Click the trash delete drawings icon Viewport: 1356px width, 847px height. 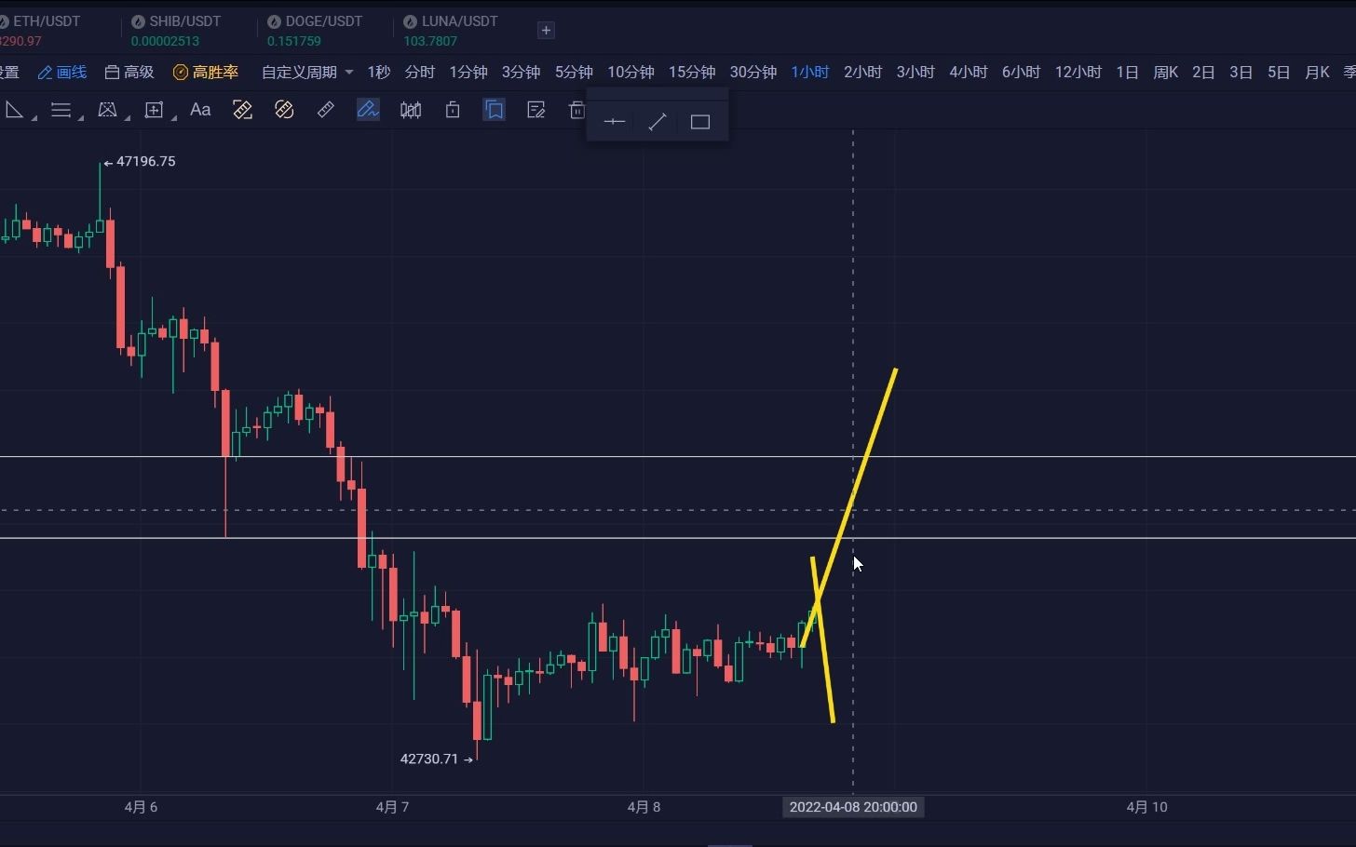tap(576, 110)
